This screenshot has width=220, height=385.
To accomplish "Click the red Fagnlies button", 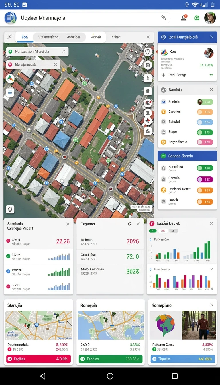I will pos(39,359).
